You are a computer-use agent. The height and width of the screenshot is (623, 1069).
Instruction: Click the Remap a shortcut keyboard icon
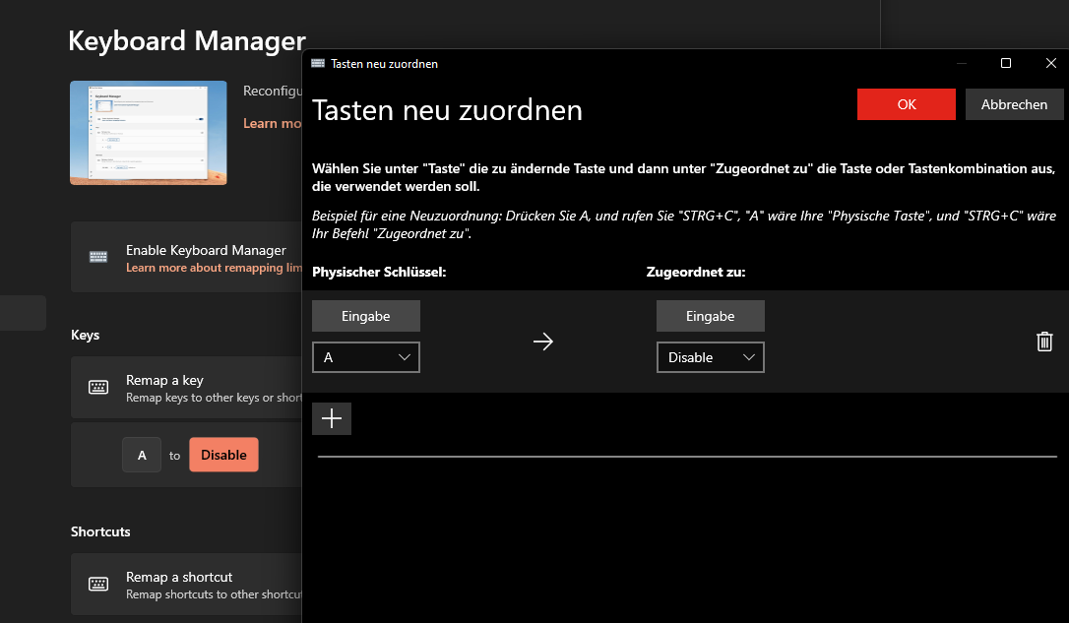tap(98, 585)
